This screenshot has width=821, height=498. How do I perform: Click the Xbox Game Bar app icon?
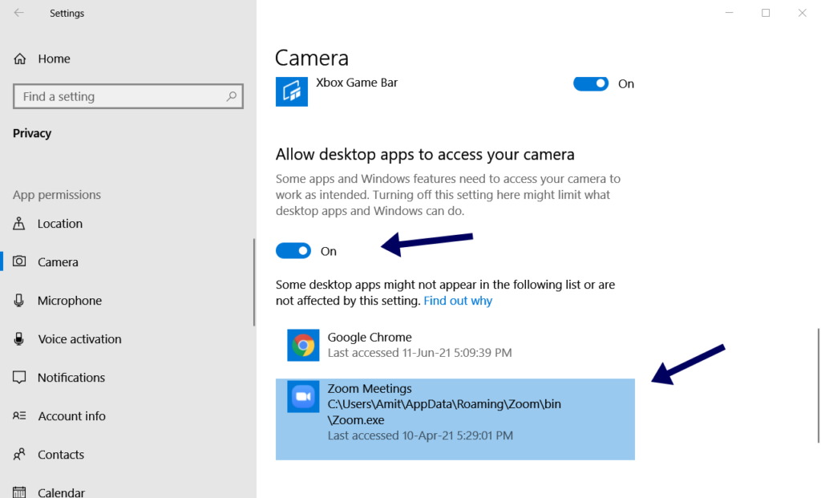[x=291, y=91]
